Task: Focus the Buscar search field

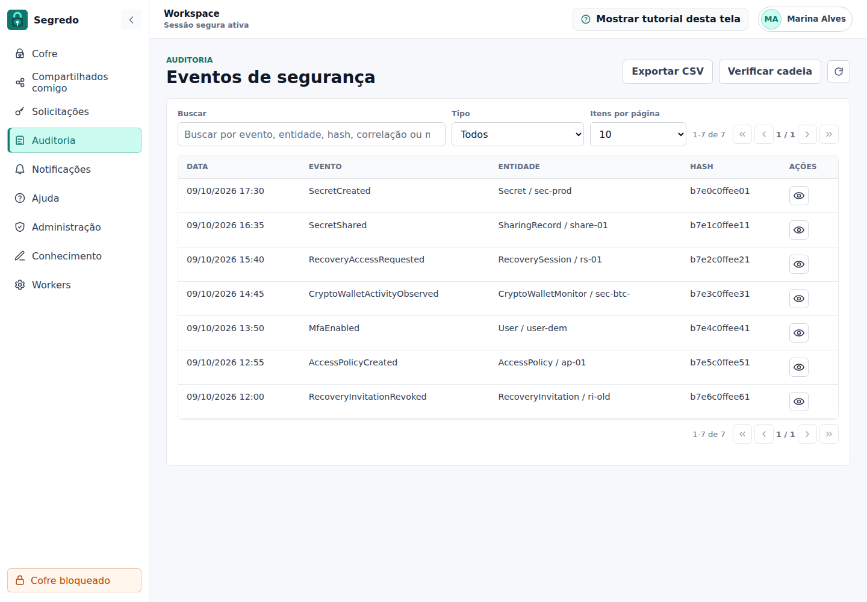Action: point(311,134)
